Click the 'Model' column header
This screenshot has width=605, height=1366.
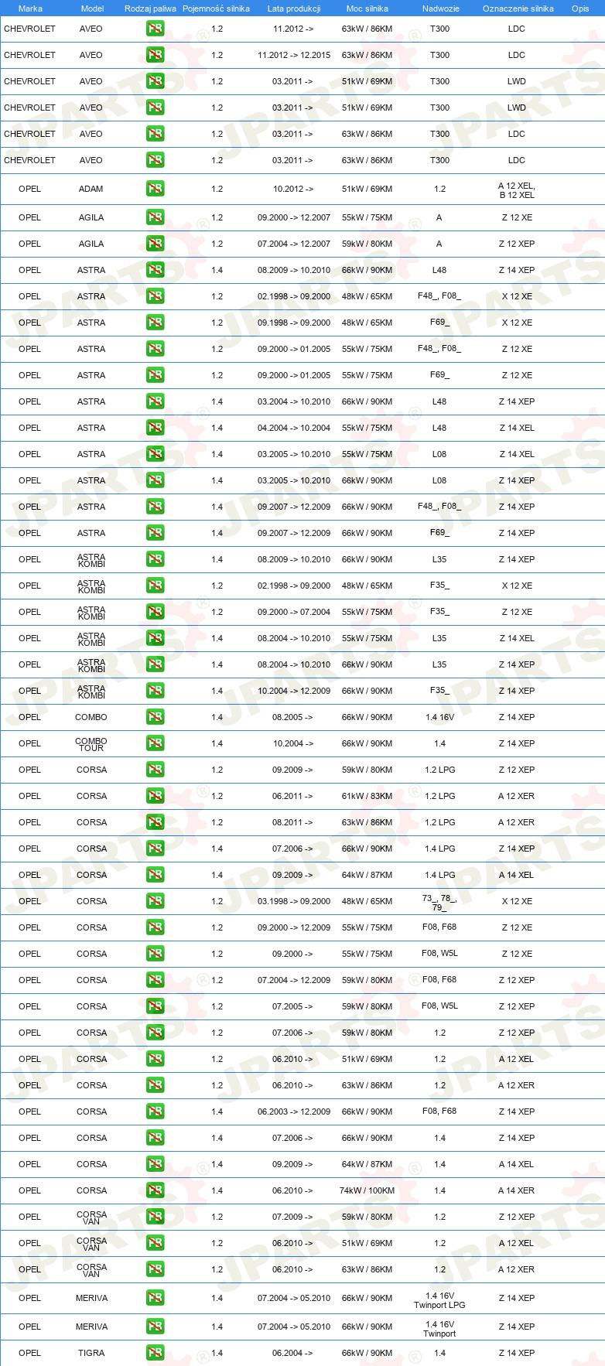[x=93, y=9]
